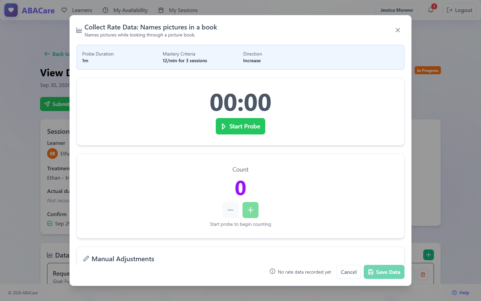Viewport: 481px width, 301px height.
Task: Click the Manual Adjustments heading
Action: (x=123, y=259)
